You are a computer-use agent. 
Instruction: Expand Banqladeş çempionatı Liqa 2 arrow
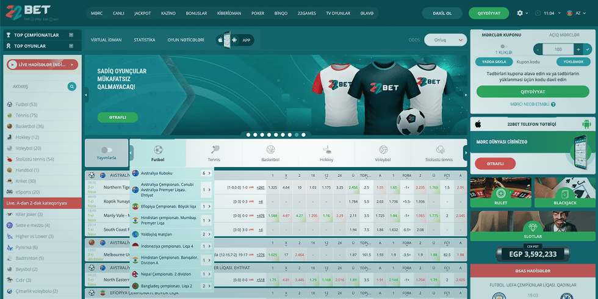209,286
